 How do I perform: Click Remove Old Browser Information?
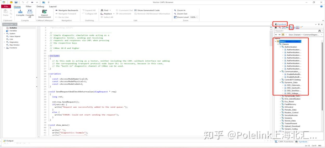(x=152, y=14)
